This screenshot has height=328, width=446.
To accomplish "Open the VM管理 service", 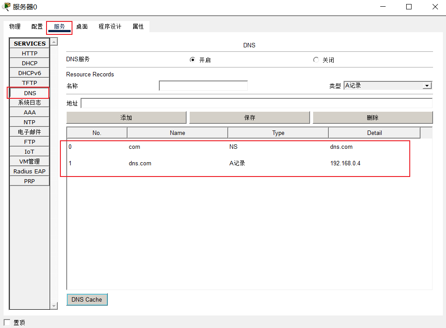I will pos(30,161).
